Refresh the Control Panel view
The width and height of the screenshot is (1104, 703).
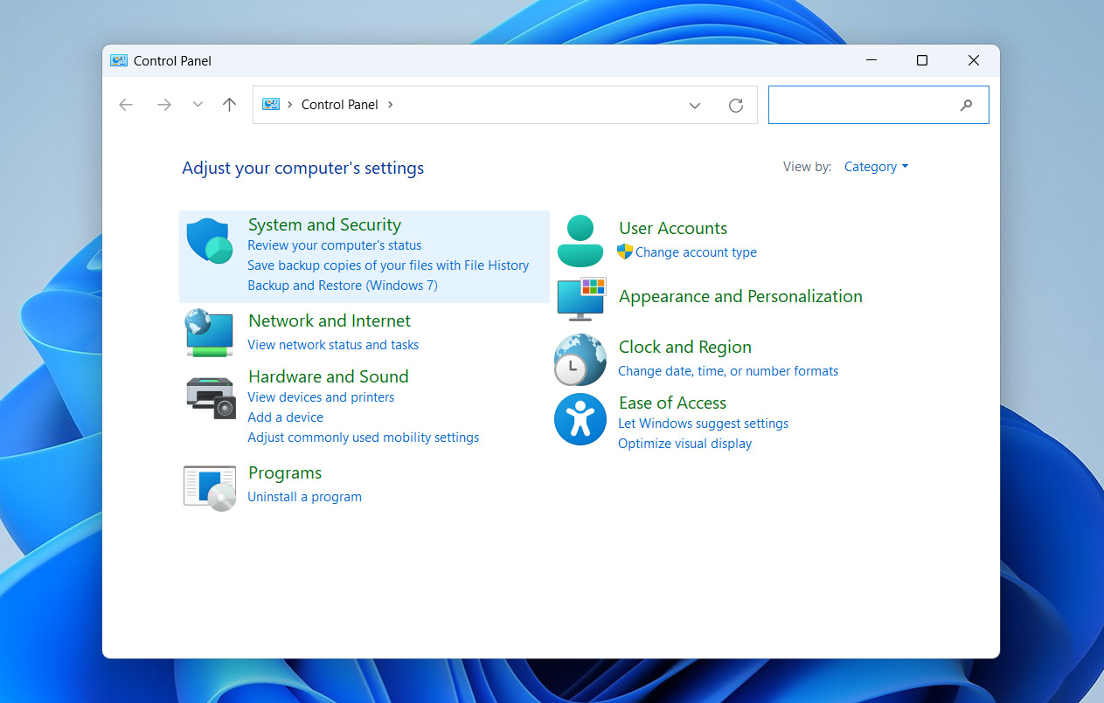(736, 105)
